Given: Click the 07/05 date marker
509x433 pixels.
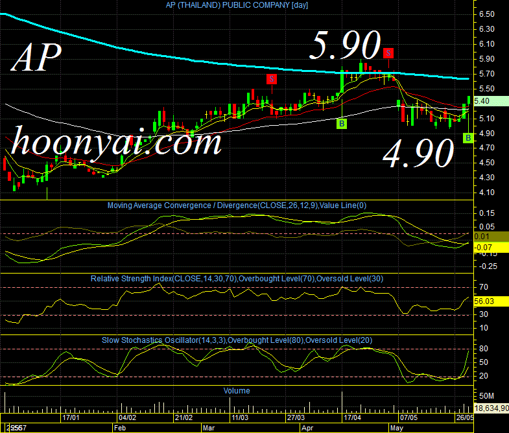Looking at the screenshot, I should click(408, 417).
